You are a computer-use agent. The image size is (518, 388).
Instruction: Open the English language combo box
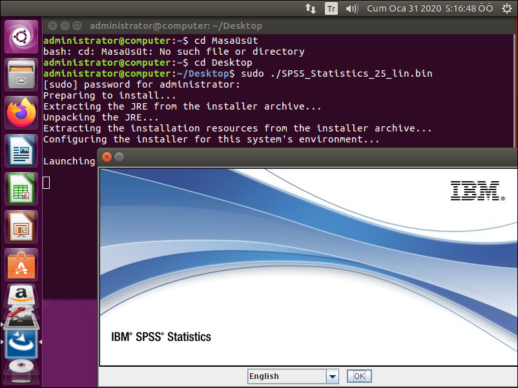[x=293, y=376]
